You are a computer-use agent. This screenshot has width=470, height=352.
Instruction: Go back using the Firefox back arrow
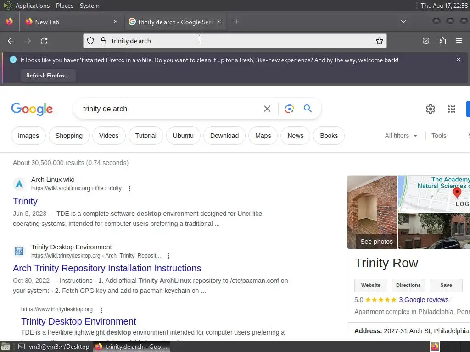(x=11, y=41)
